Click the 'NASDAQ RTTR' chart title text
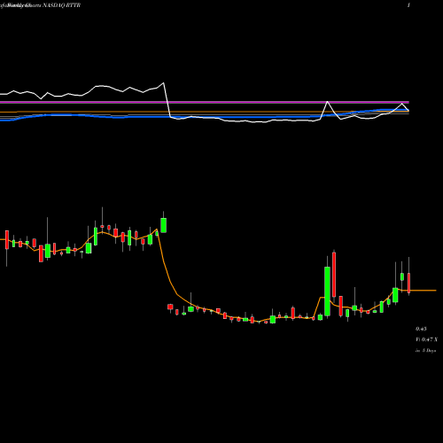This screenshot has height=443, width=443. (62, 5)
